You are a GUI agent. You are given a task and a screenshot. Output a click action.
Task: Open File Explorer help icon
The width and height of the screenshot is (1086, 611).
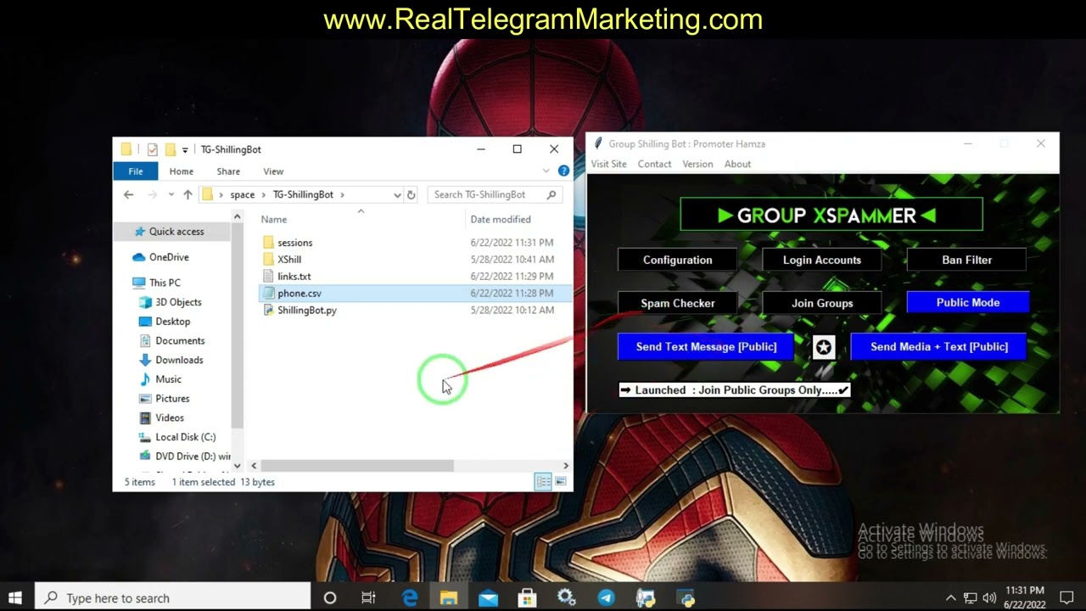[x=563, y=171]
